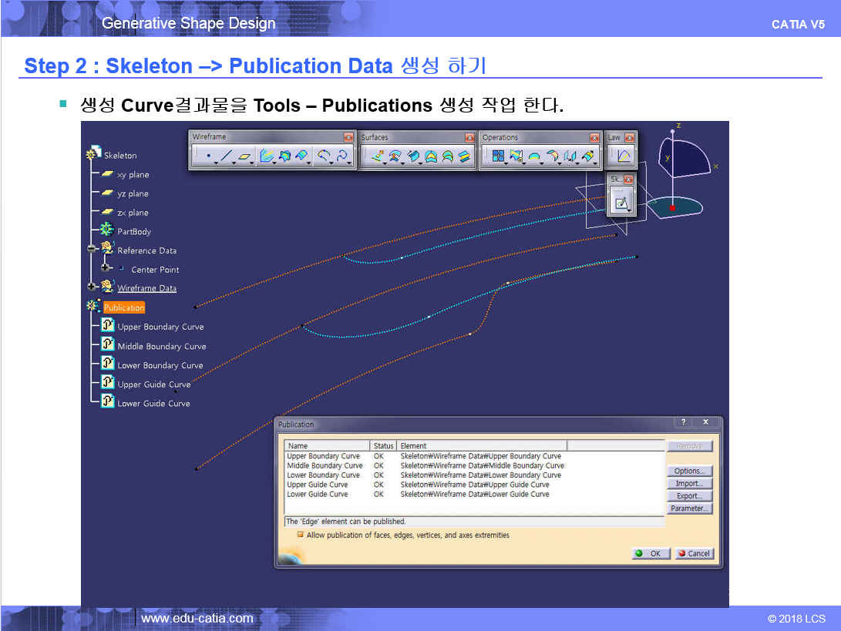Screen dimensions: 841x631
Task: Select the Line tool in Wireframe toolbar
Action: point(226,157)
